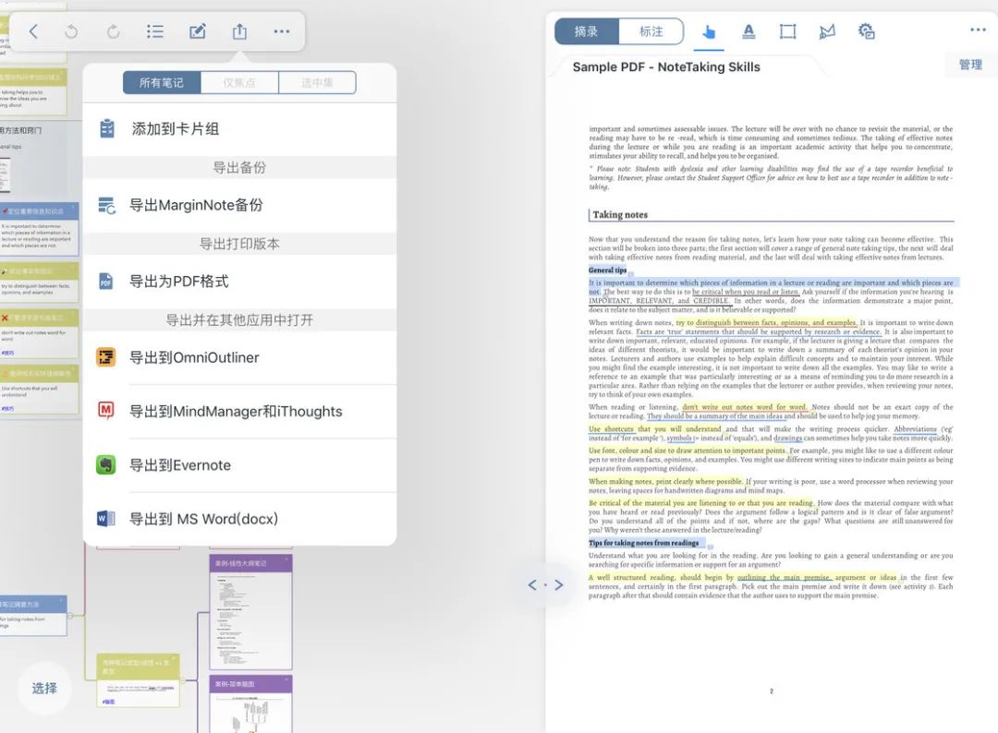Choose 导出到Evernote menu item
This screenshot has width=998, height=733.
click(180, 465)
